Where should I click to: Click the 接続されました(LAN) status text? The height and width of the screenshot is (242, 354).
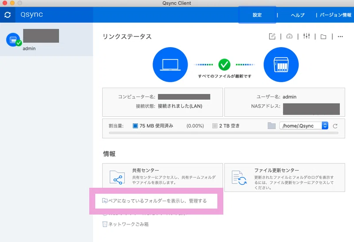click(x=180, y=106)
